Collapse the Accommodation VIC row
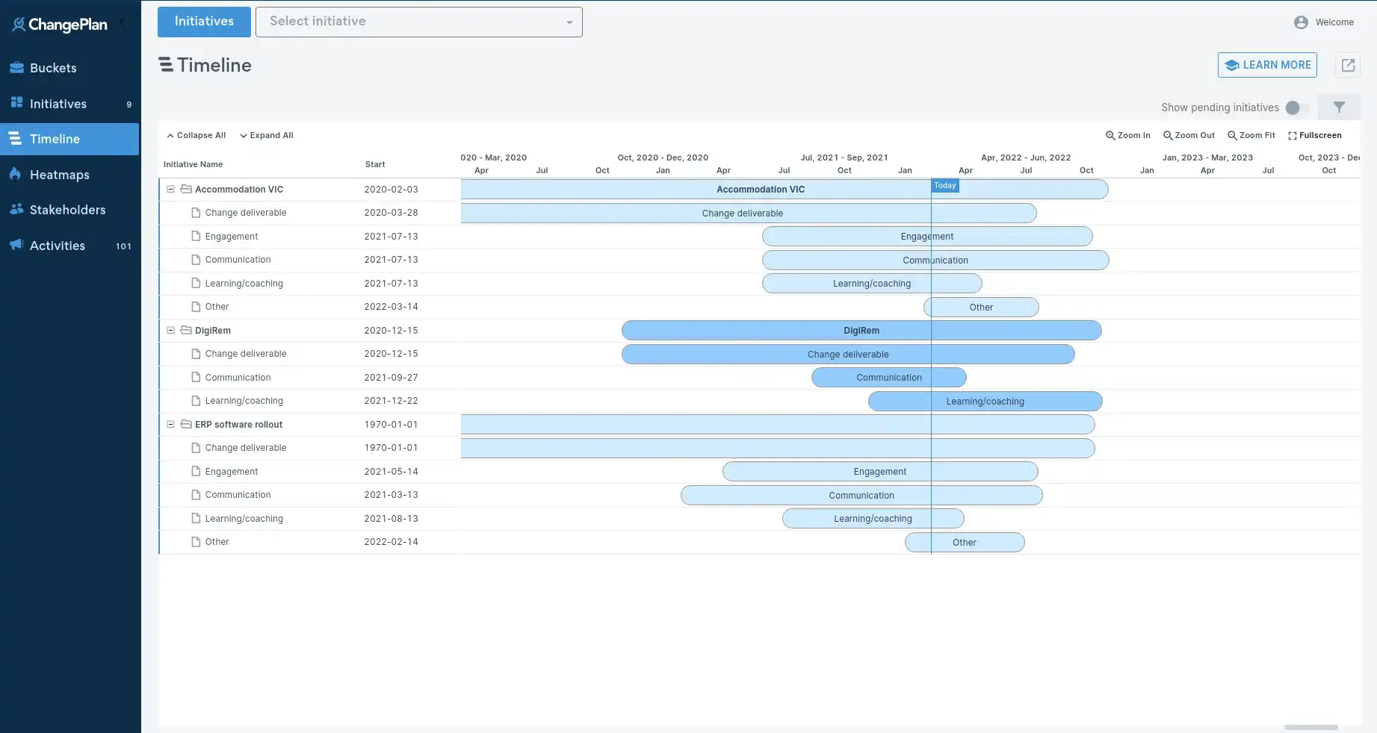Screen dimensions: 1377x733 pos(170,190)
